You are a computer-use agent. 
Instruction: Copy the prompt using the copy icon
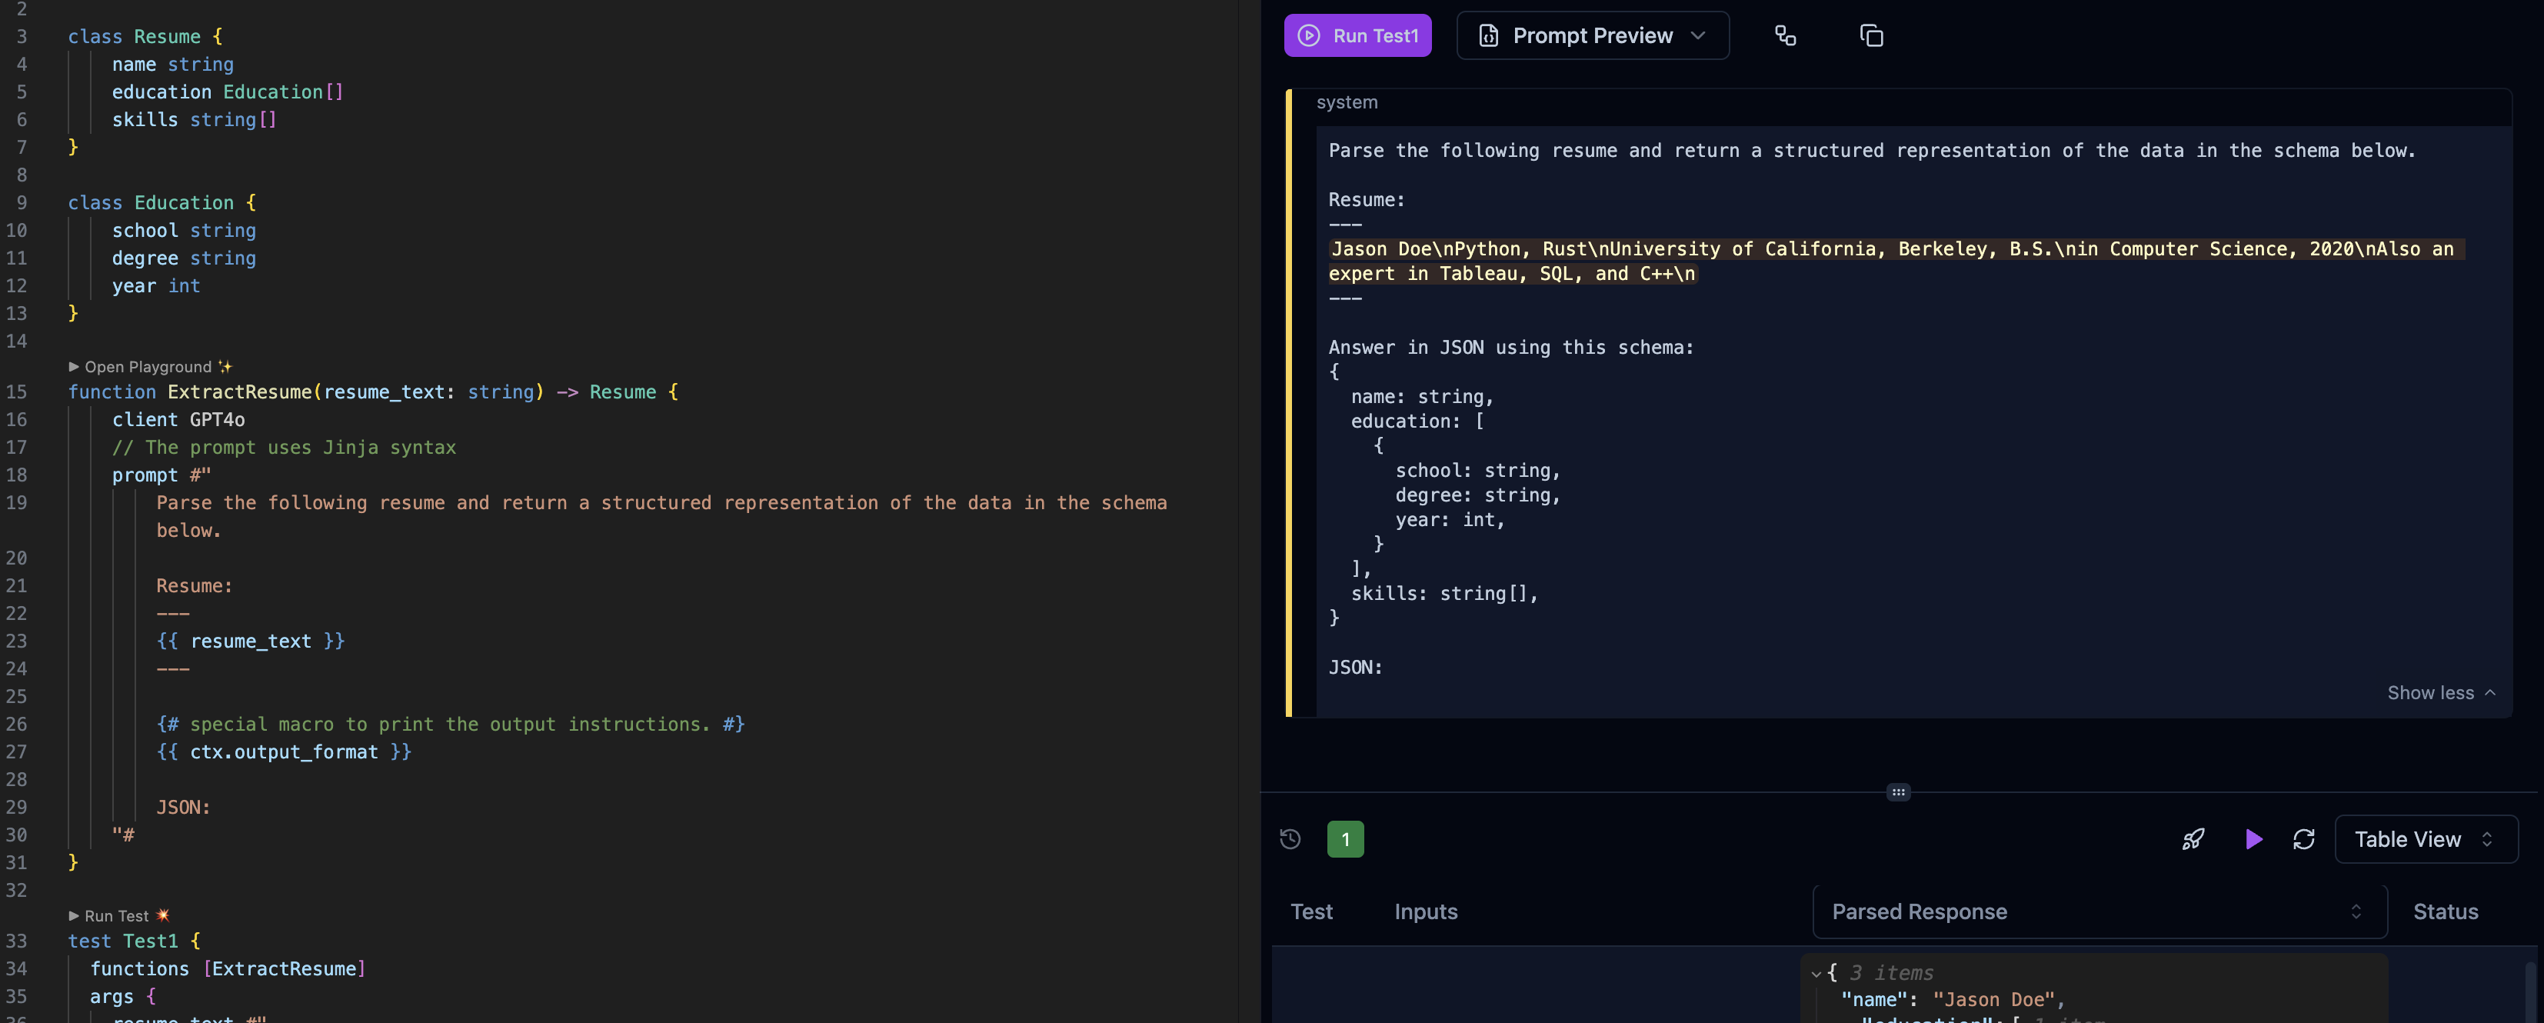tap(1871, 35)
